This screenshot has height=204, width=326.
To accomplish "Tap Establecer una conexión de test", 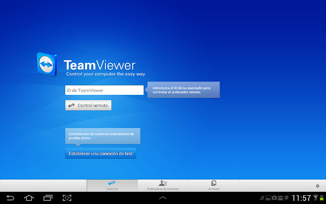I will [100, 153].
